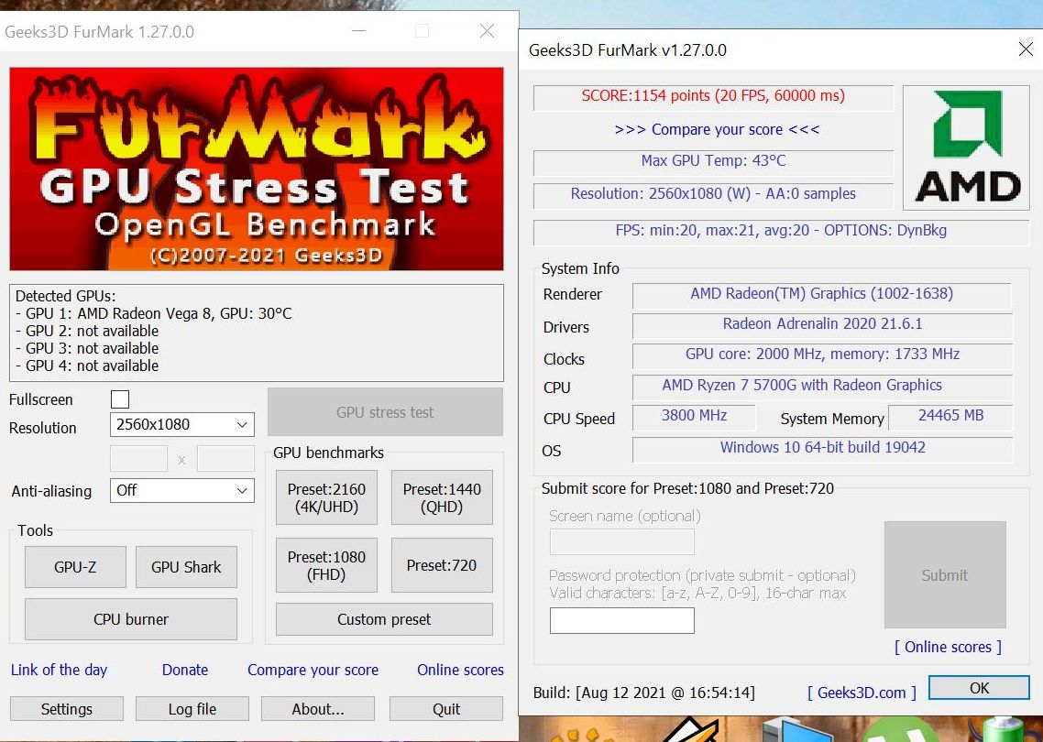Click the GPU stress test button
The width and height of the screenshot is (1043, 742).
click(385, 412)
